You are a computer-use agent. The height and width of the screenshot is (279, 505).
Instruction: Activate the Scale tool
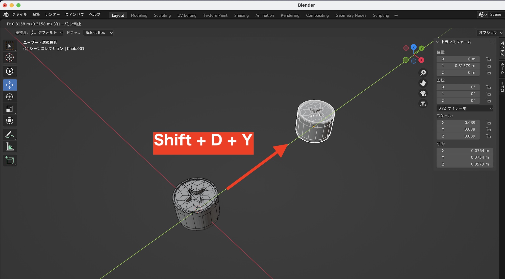pyautogui.click(x=10, y=109)
